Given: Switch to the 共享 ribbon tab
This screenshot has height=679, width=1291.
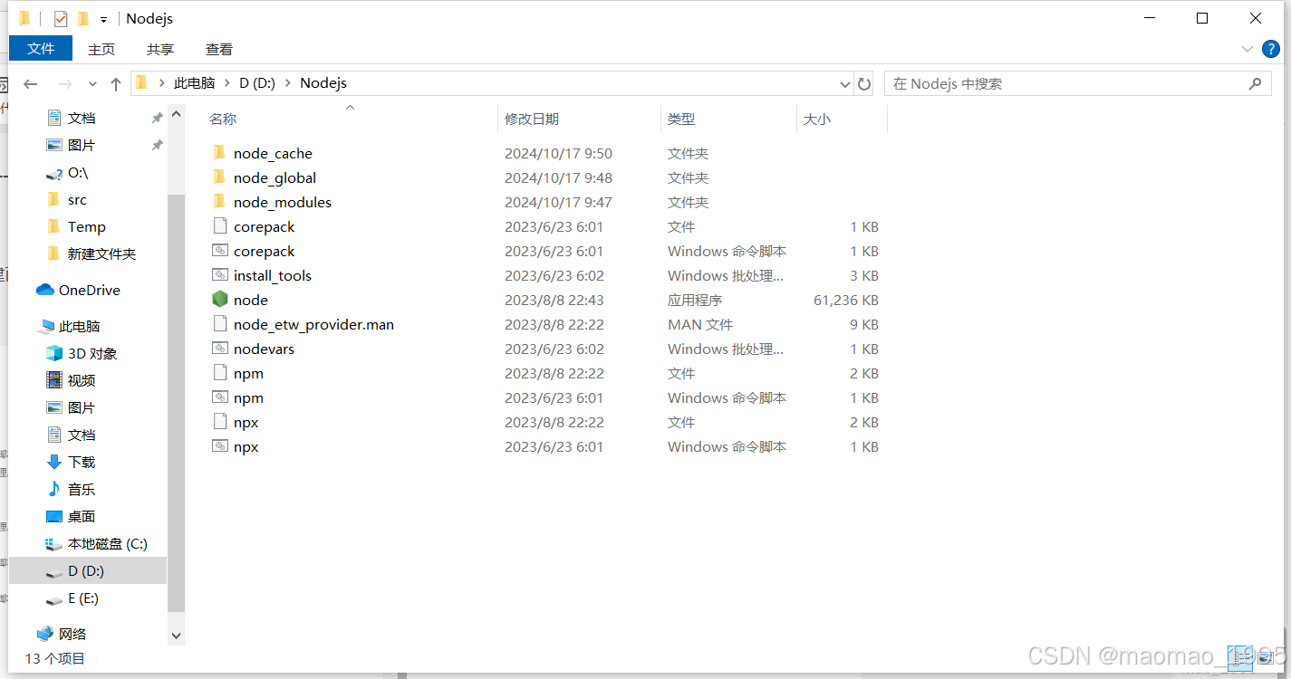Looking at the screenshot, I should point(160,49).
